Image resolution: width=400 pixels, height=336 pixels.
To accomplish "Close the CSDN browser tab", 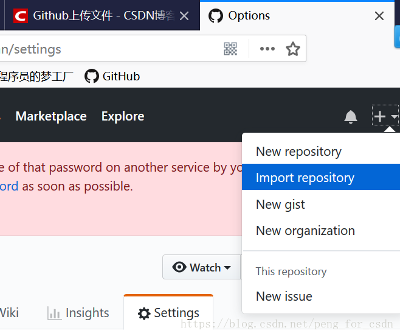I will [x=184, y=16].
